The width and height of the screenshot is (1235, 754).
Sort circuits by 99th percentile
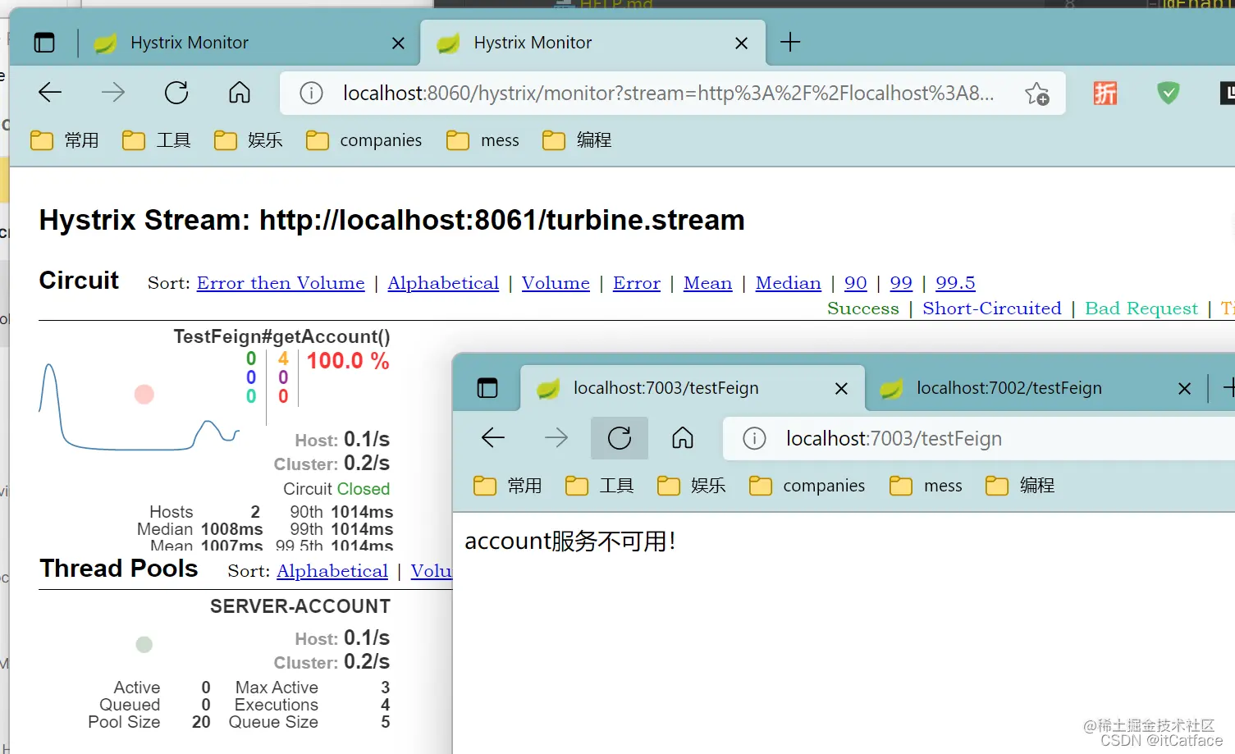click(x=901, y=283)
